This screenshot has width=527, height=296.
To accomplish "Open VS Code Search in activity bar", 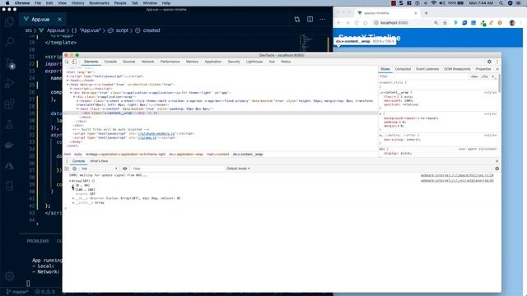I will tap(9, 42).
